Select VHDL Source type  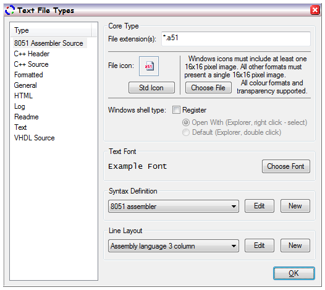(x=35, y=138)
